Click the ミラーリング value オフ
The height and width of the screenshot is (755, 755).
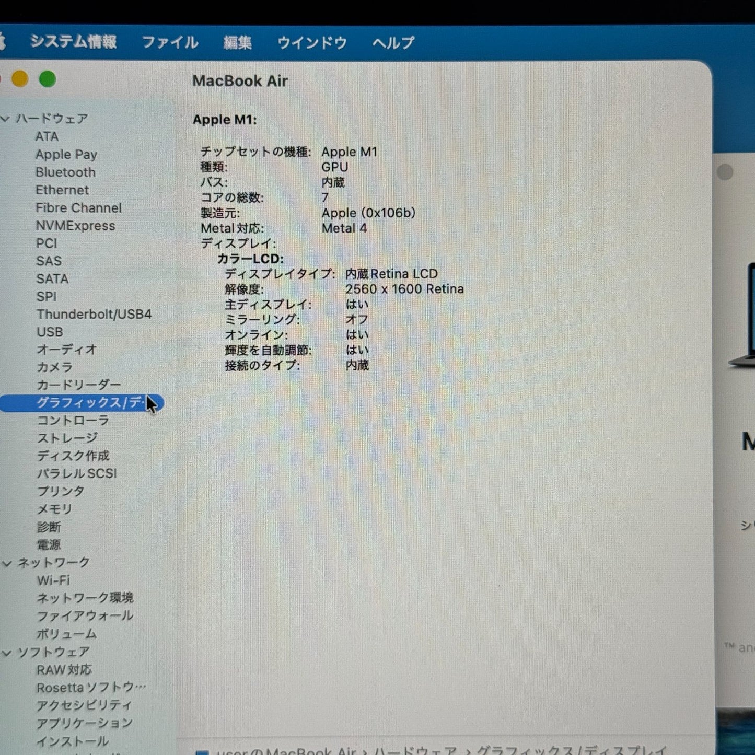pyautogui.click(x=357, y=319)
